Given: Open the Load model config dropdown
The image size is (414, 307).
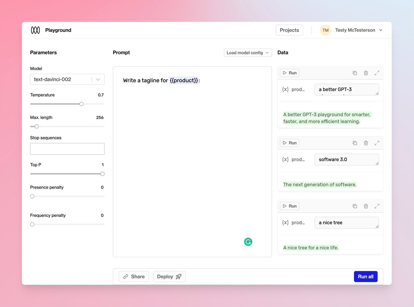Looking at the screenshot, I should [248, 53].
